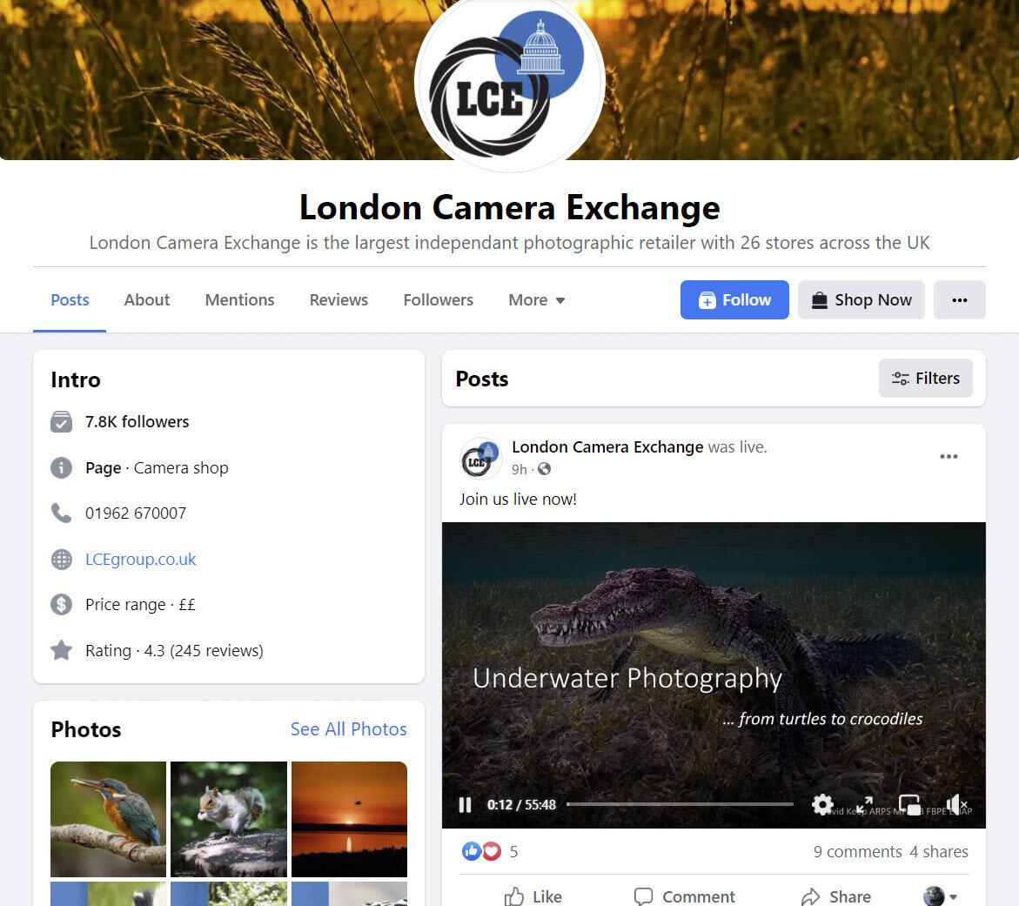Open the squirrel photo thumbnail
The width and height of the screenshot is (1019, 906).
point(229,819)
